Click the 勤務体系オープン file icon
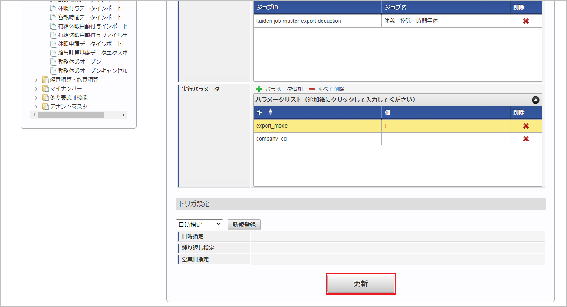Image resolution: width=567 pixels, height=307 pixels. click(53, 62)
